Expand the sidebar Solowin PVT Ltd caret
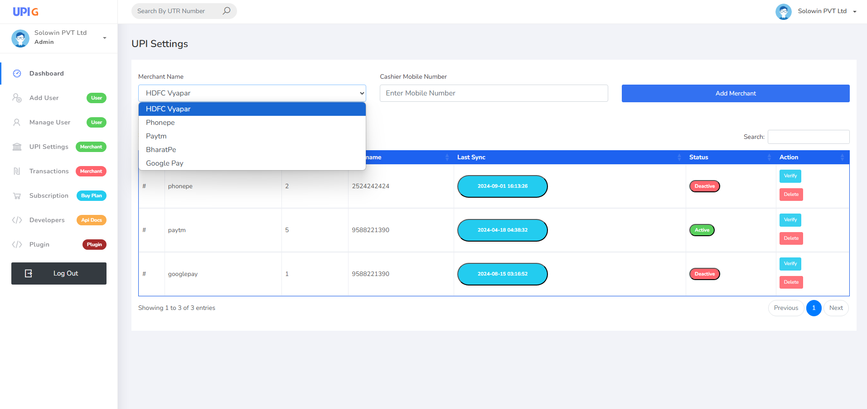Viewport: 867px width, 409px height. point(105,38)
